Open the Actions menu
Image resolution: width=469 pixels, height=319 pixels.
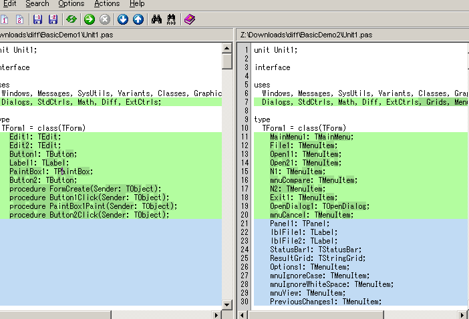pyautogui.click(x=107, y=4)
